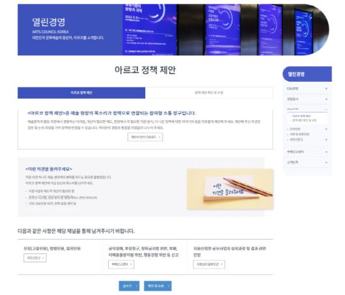Screen dimensions: 345x295
Task: Click the plus icon beside 국민신문고 in sidebar
Action: pyautogui.click(x=326, y=140)
